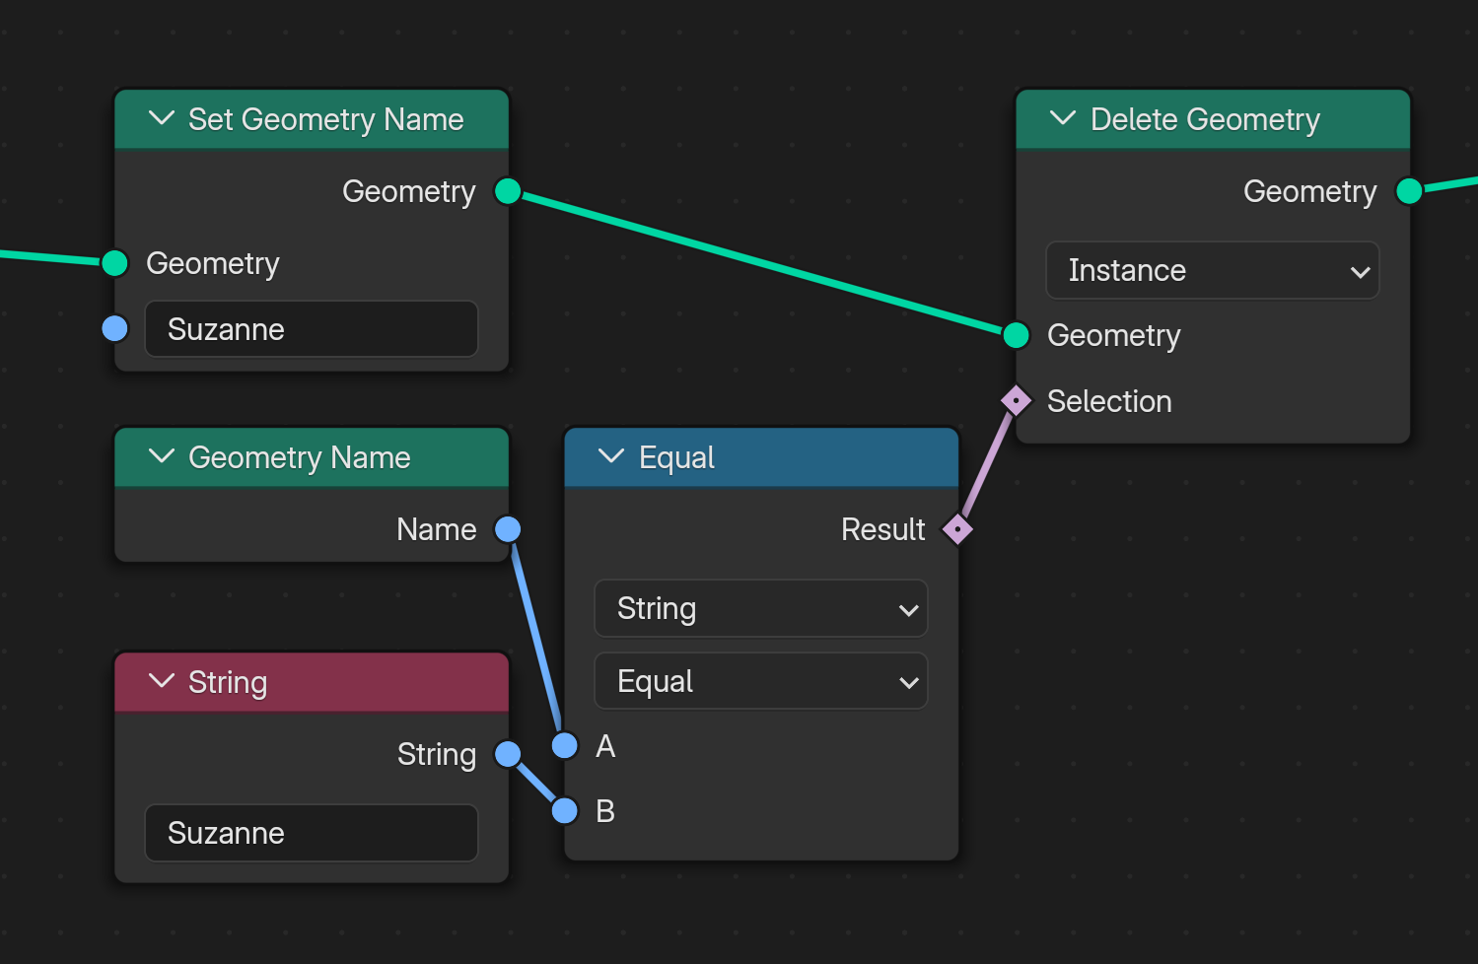Click the String output socket
Viewport: 1478px width, 964px height.
click(508, 754)
